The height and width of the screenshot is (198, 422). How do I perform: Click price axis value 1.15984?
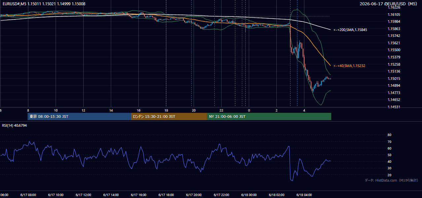click(x=394, y=21)
